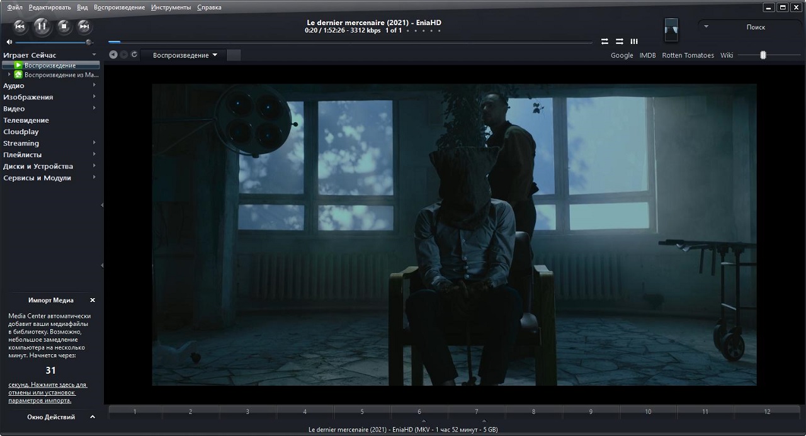Click the cover art thumbnail beside search
The image size is (806, 436).
(672, 29)
